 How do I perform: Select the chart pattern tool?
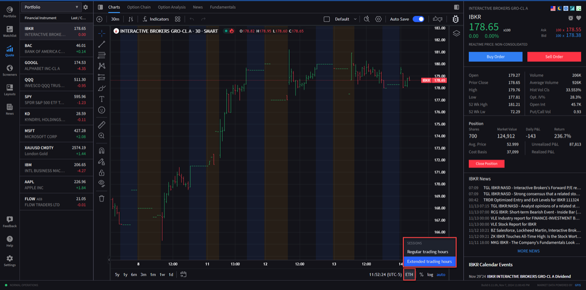coord(102,66)
